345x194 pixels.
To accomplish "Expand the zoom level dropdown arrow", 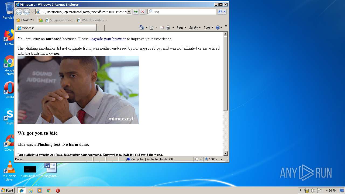I will 221,159.
